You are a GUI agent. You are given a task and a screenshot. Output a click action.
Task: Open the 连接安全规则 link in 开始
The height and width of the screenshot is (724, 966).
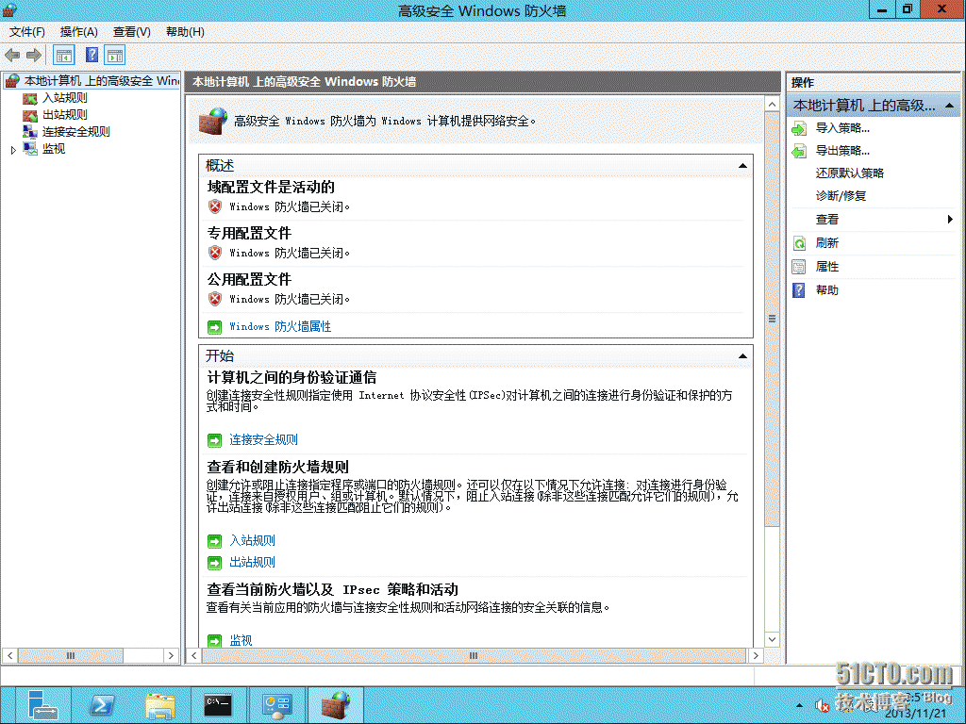264,439
